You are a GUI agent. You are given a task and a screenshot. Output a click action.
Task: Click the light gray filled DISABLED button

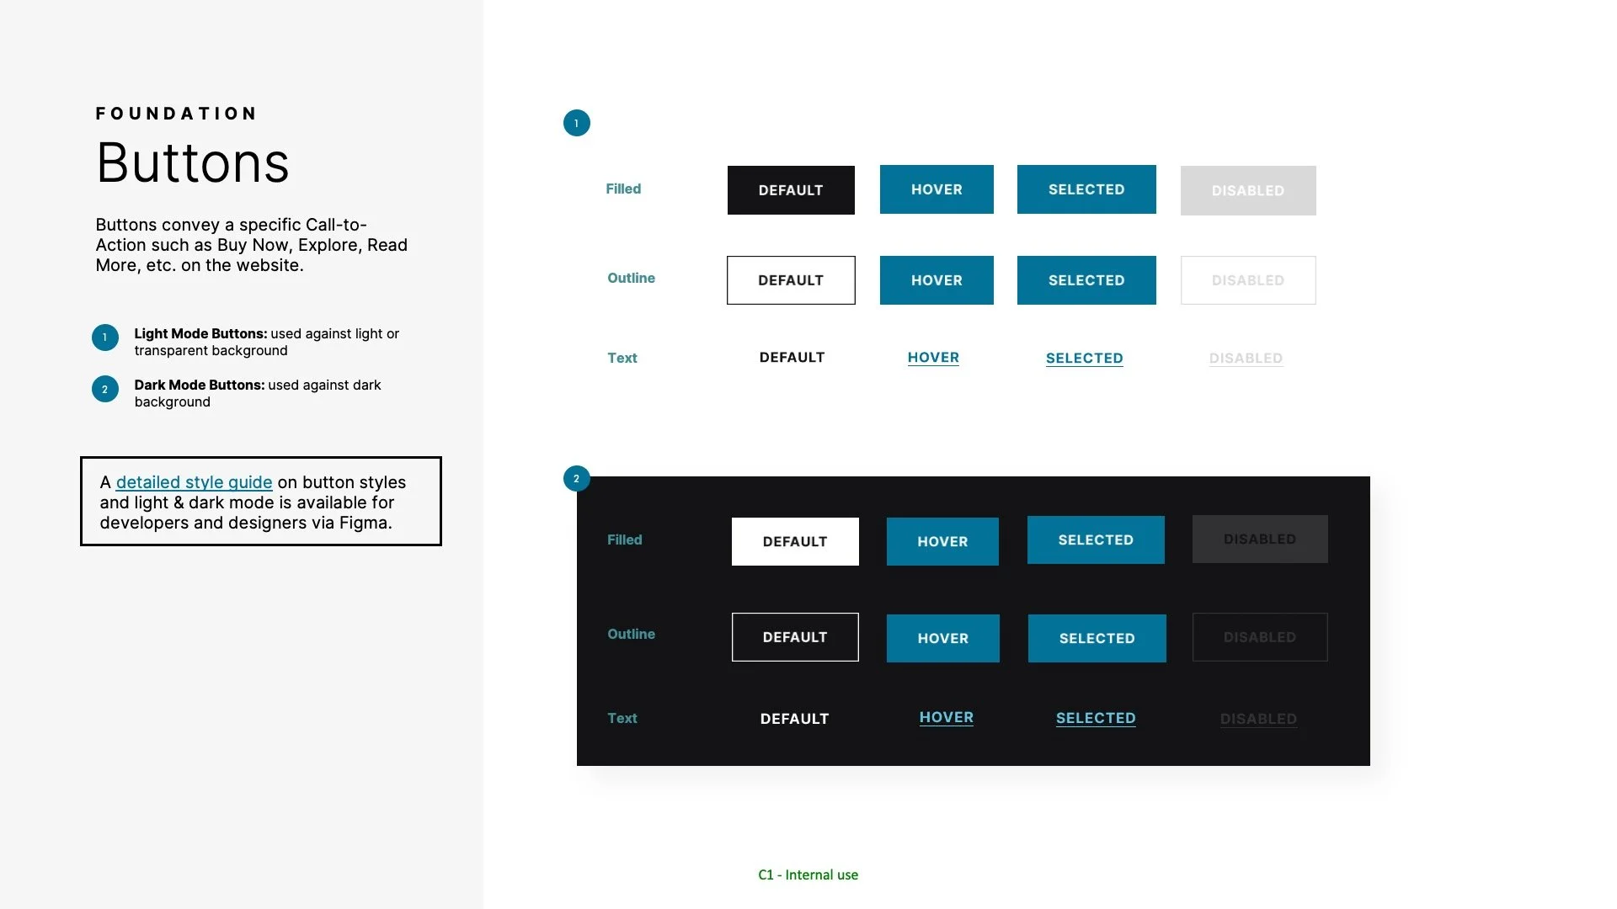[x=1247, y=190]
